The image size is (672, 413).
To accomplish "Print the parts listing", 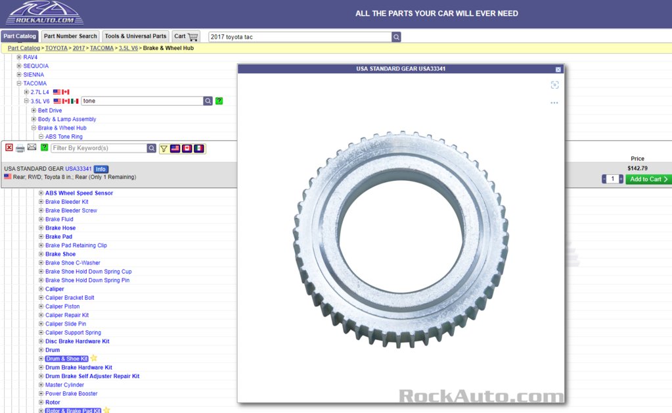I will click(20, 148).
